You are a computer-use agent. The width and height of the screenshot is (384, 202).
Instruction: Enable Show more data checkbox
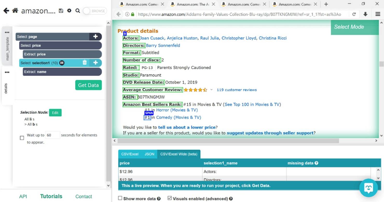(x=120, y=198)
